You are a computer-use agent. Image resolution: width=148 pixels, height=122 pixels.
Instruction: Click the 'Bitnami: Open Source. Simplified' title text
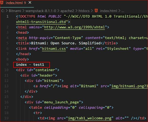(66, 43)
